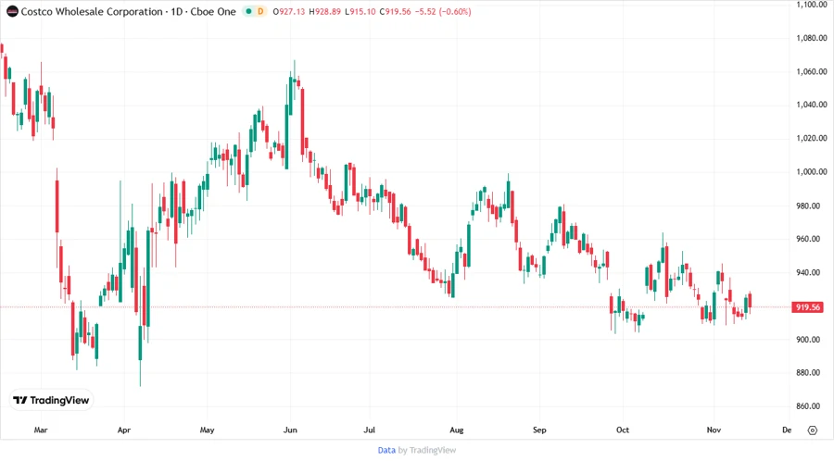Click the 960.00 price axis label
This screenshot has height=461, width=834.
tap(808, 239)
